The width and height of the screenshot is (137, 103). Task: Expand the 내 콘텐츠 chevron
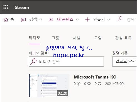77,20
